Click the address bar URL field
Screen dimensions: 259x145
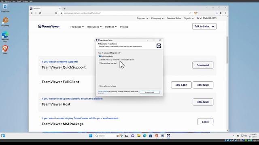pos(124,13)
